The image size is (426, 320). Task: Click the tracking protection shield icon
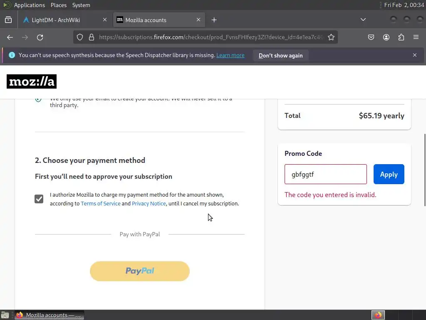80,37
